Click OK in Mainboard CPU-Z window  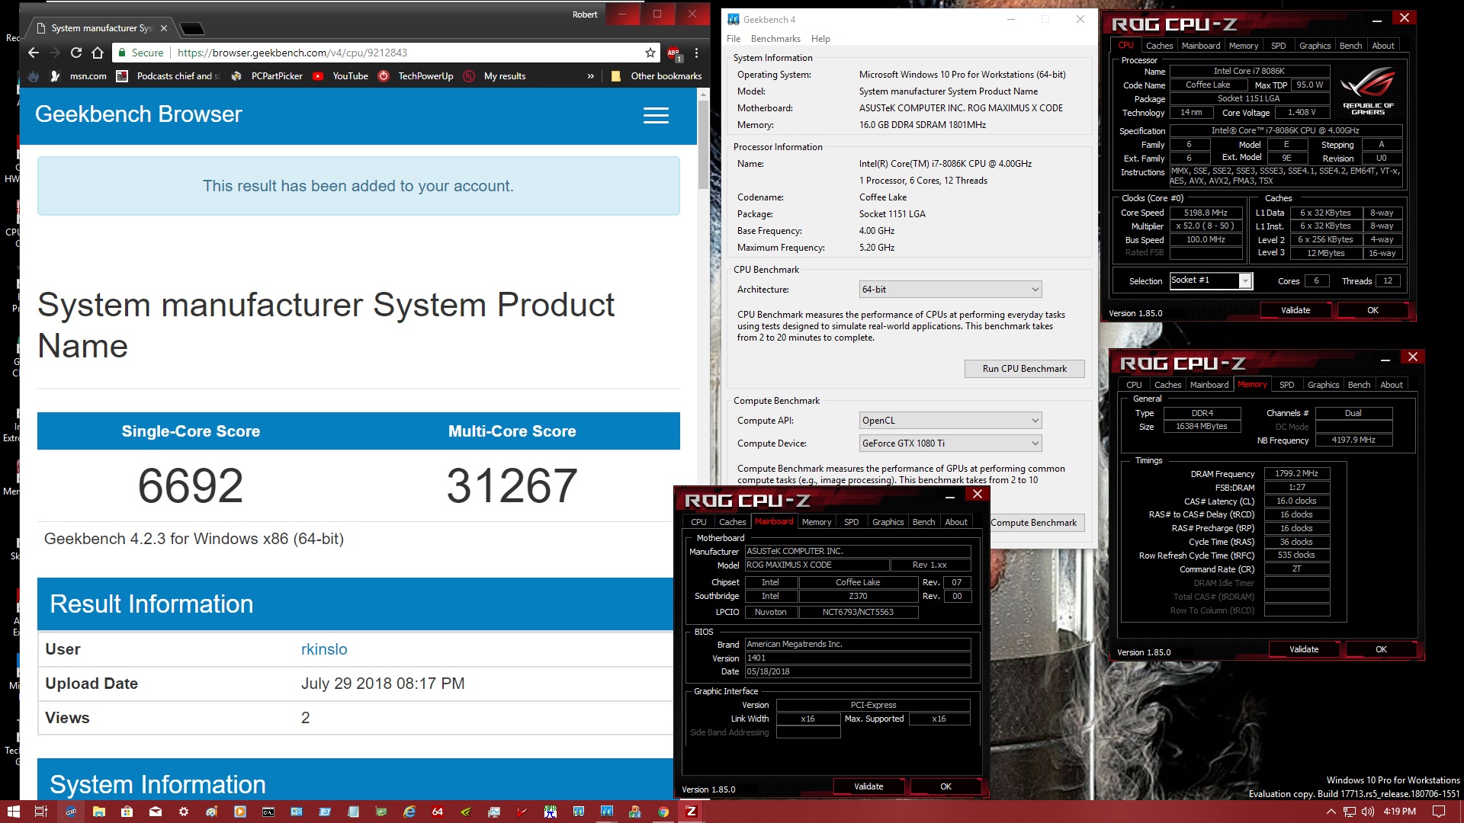pos(945,786)
